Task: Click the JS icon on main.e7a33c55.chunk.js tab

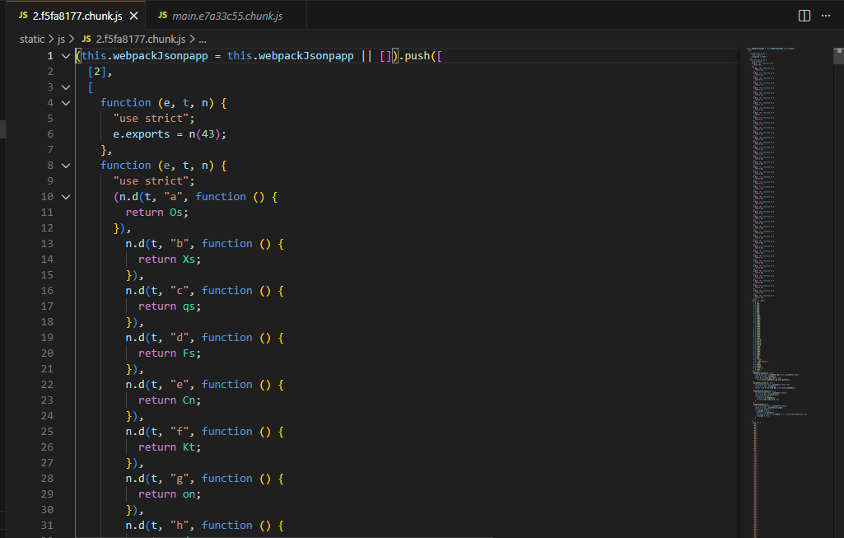Action: [162, 16]
